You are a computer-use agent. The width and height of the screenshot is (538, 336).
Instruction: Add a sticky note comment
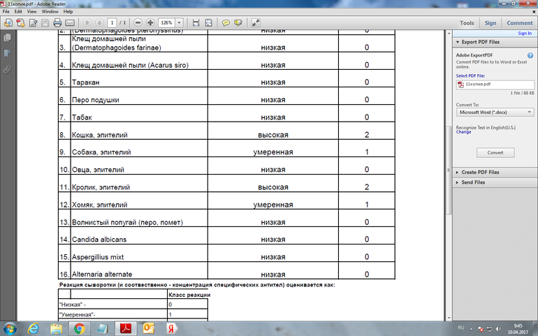pyautogui.click(x=226, y=23)
